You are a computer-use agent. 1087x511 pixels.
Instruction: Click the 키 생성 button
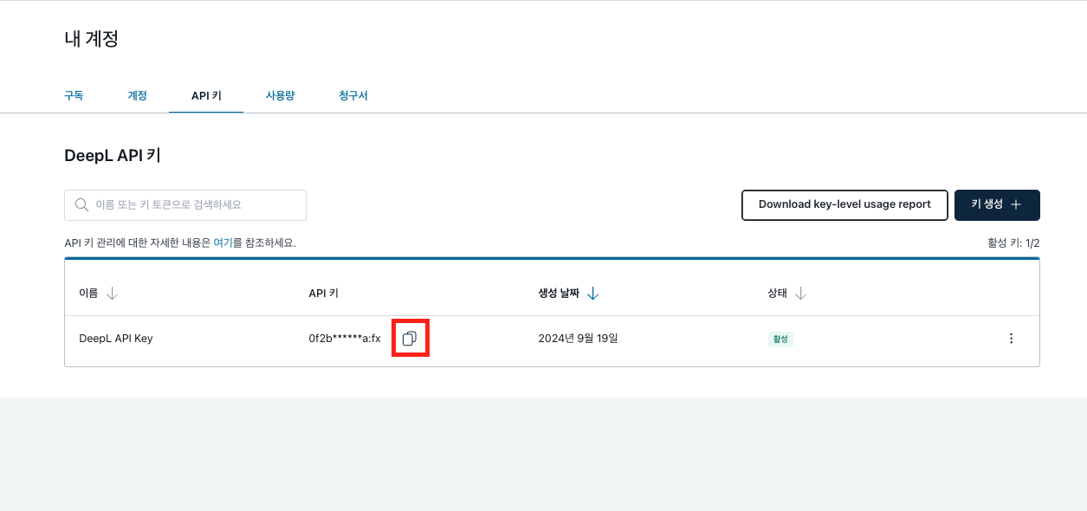pyautogui.click(x=997, y=205)
